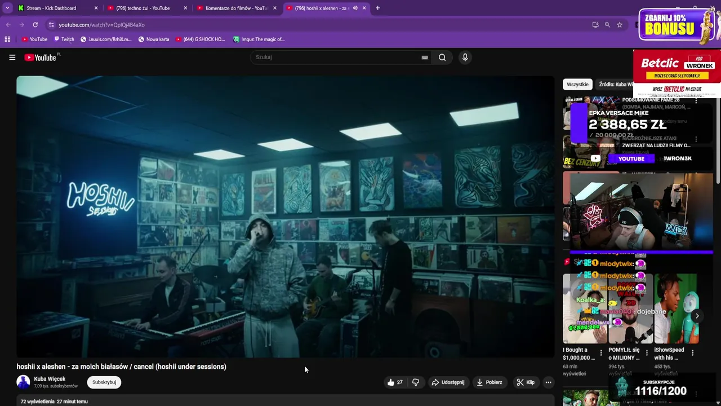Open the G SHOCK bookmark
Image resolution: width=721 pixels, height=406 pixels.
(x=201, y=39)
